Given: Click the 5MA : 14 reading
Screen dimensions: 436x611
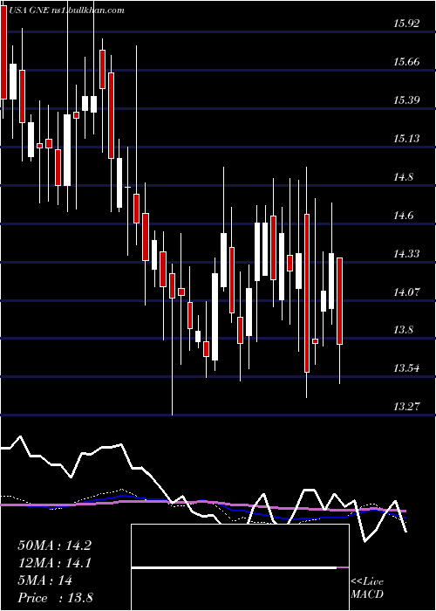Looking at the screenshot, I should [x=44, y=580].
